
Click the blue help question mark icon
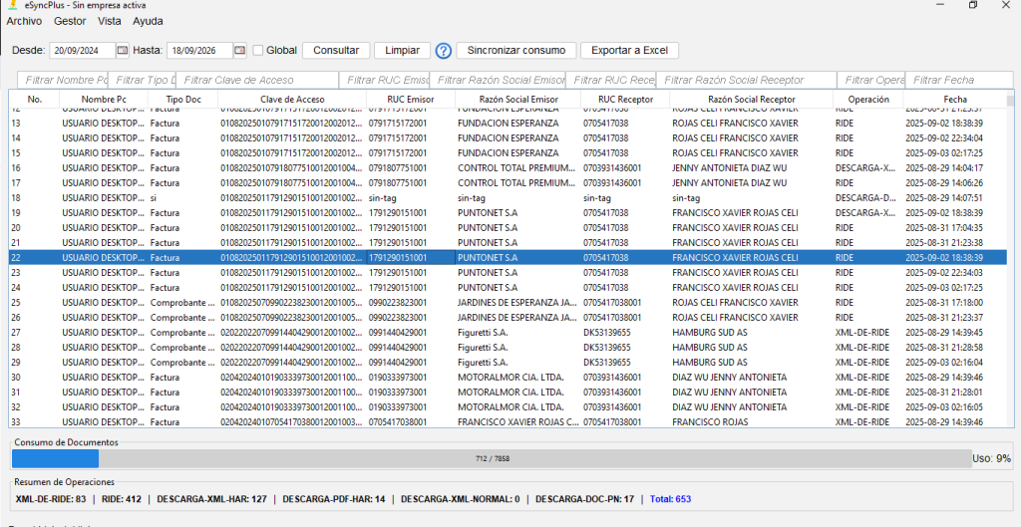[444, 51]
